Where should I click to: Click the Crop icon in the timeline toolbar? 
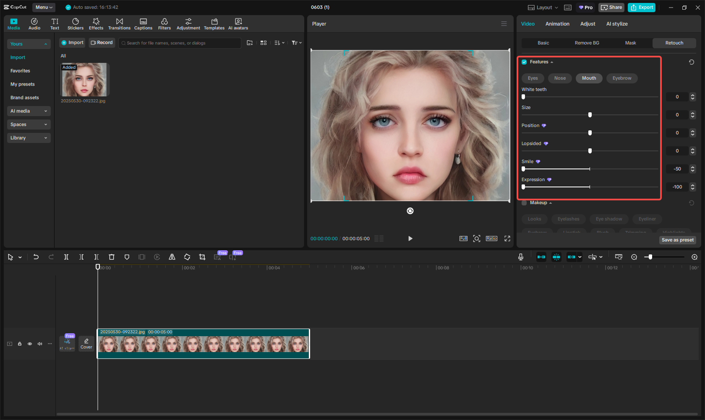(x=202, y=257)
